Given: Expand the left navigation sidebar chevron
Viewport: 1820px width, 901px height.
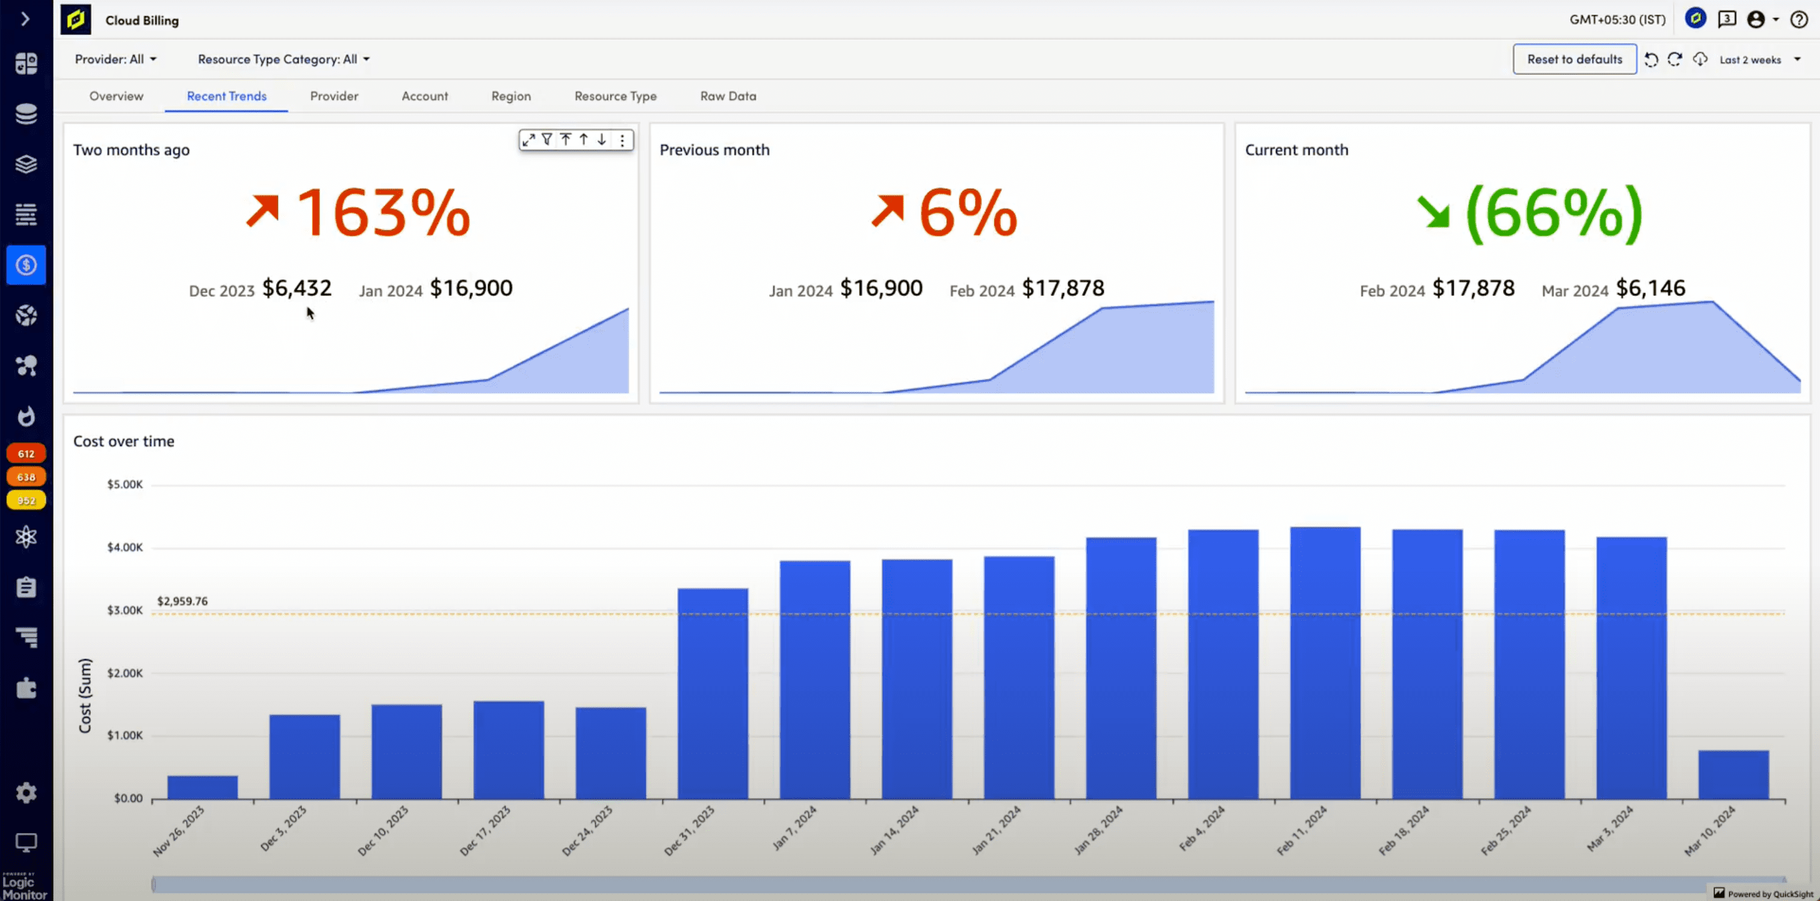Looking at the screenshot, I should (x=25, y=19).
